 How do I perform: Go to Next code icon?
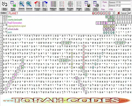(45, 4)
